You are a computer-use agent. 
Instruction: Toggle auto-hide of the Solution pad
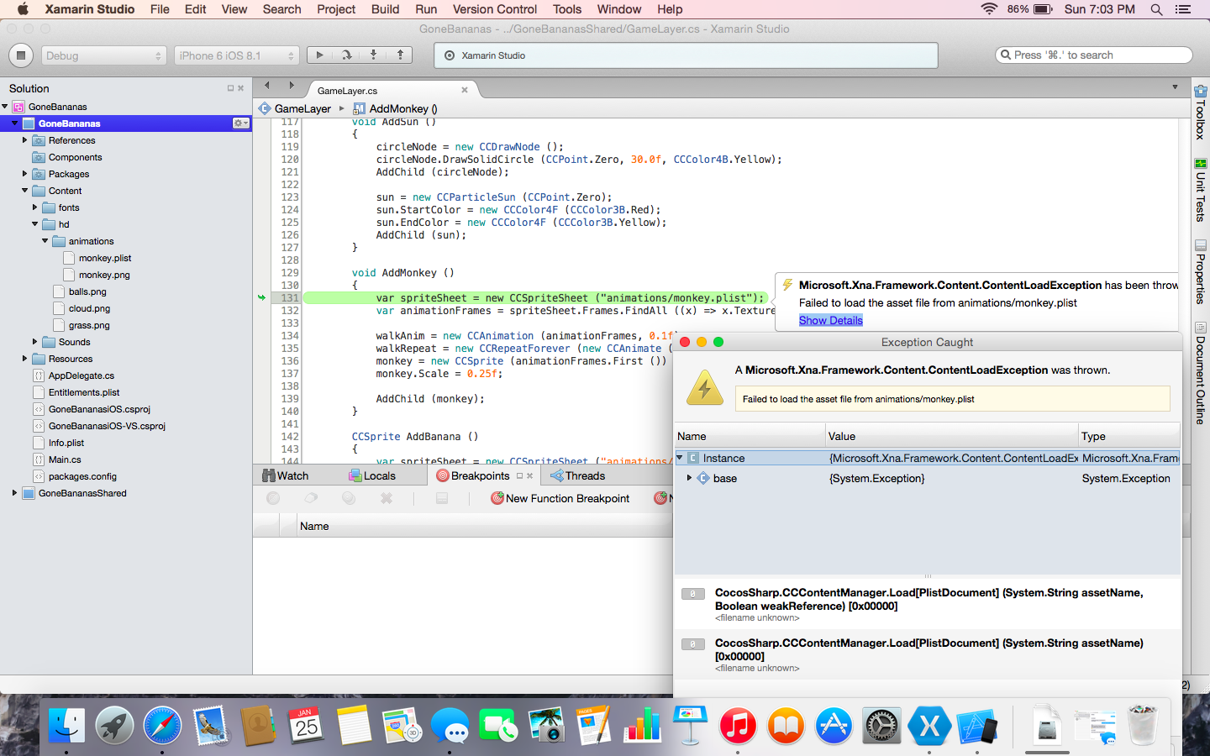[230, 88]
